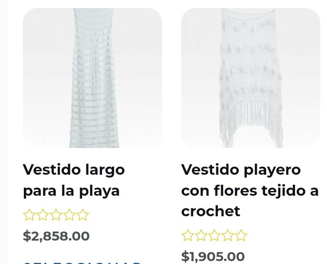
Task: Click the gray strip along the page edge
Action: pyautogui.click(x=4, y=132)
